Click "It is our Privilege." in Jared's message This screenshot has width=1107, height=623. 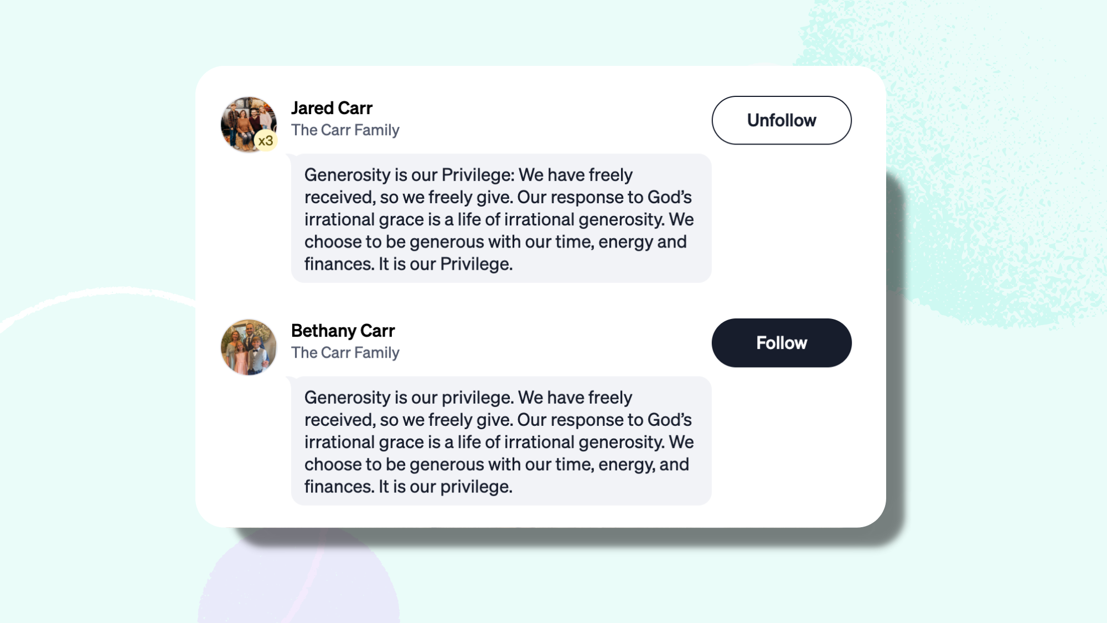click(446, 264)
